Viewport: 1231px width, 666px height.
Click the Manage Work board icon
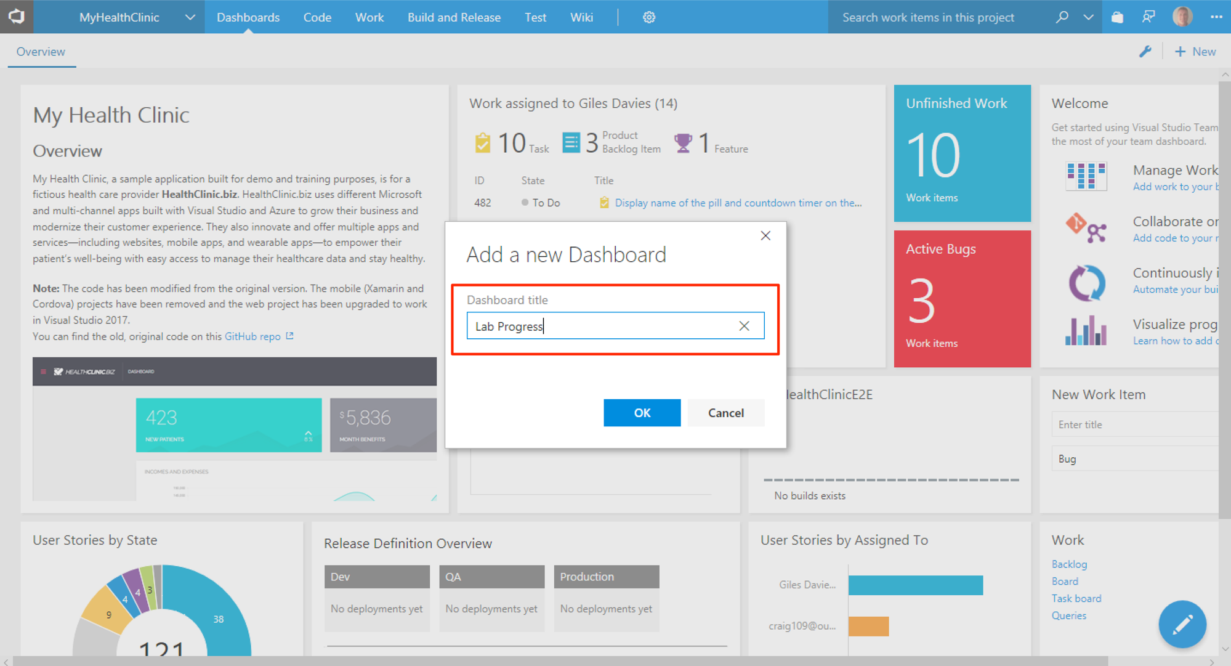pos(1086,176)
